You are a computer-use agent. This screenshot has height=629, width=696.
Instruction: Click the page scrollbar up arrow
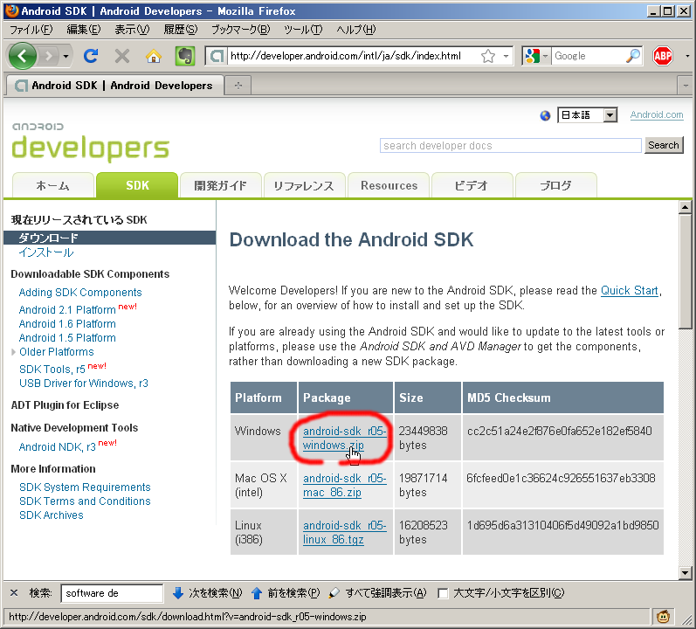(x=686, y=207)
